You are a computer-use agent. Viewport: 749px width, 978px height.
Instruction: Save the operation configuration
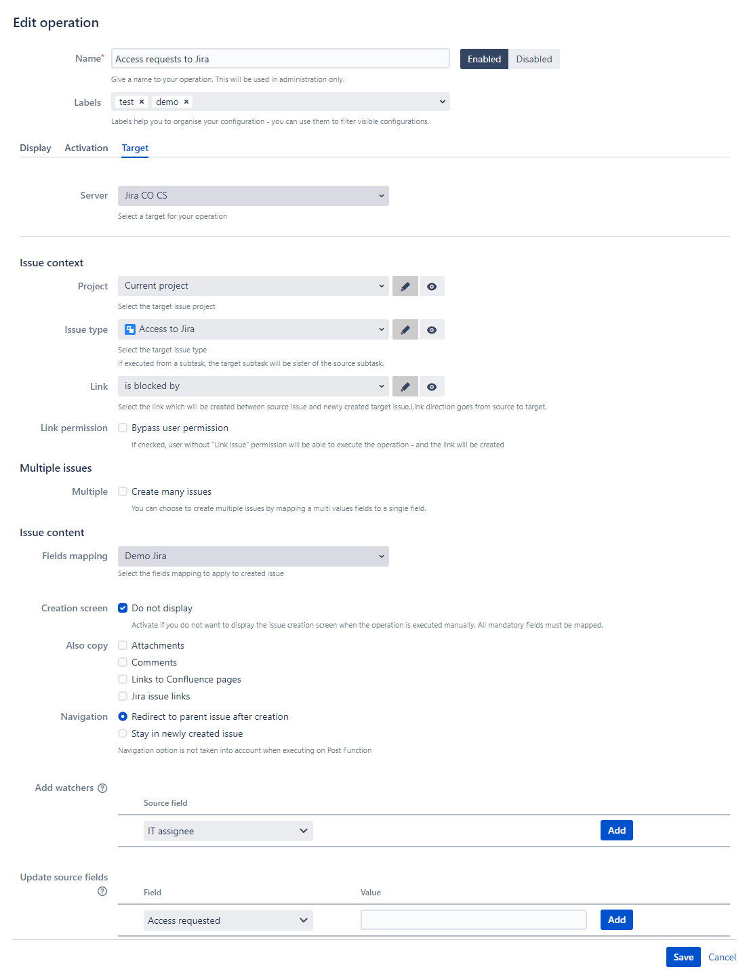[x=683, y=956]
